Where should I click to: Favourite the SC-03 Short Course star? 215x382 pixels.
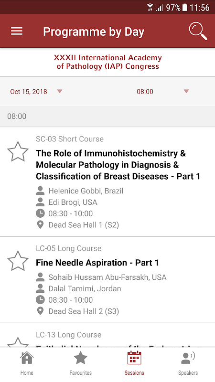click(18, 151)
